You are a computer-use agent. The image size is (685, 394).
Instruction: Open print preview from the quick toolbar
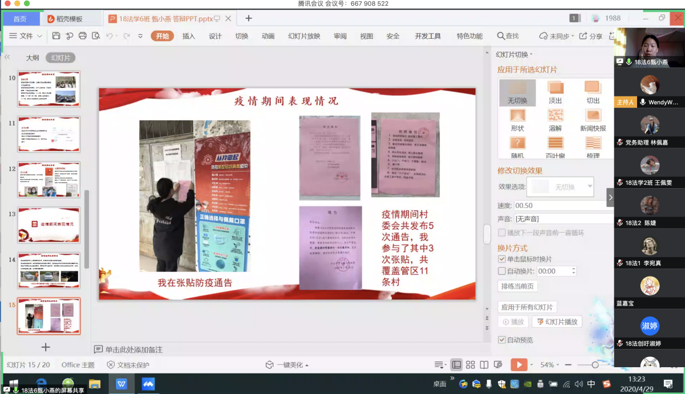(95, 36)
